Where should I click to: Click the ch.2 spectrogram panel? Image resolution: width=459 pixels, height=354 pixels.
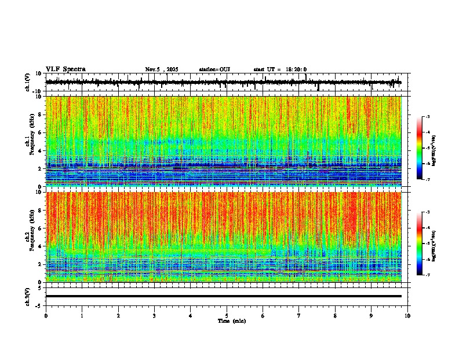pyautogui.click(x=224, y=237)
